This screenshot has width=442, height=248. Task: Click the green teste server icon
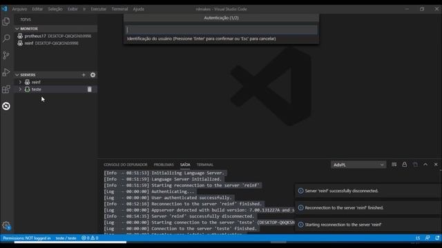28,89
